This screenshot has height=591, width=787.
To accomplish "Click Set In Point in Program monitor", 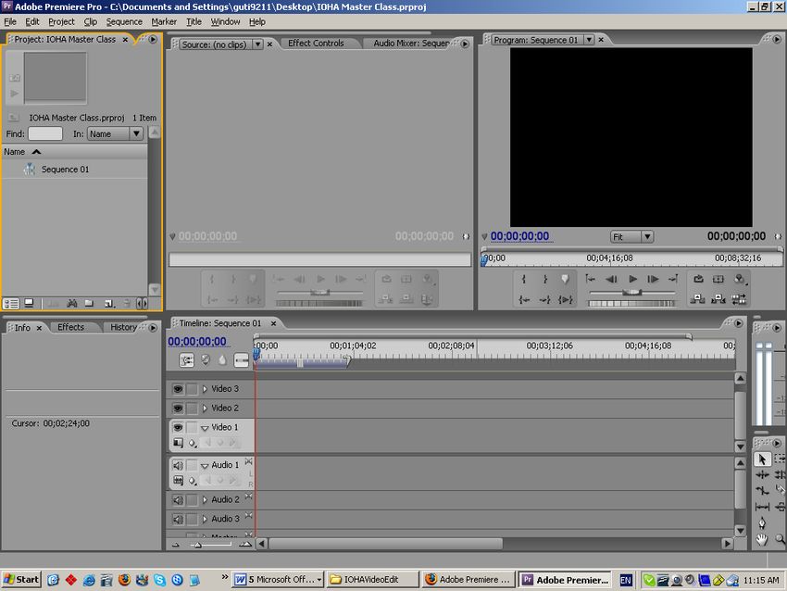I will tap(523, 279).
